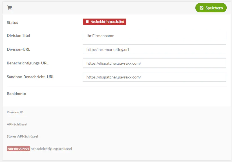Click the Division-URL label
The width and height of the screenshot is (232, 162).
click(x=18, y=49)
